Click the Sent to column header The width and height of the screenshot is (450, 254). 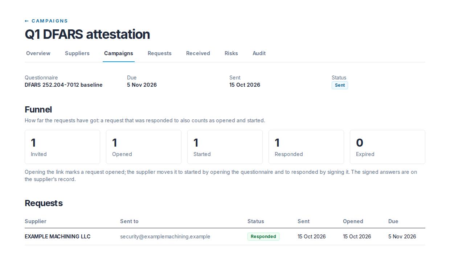click(129, 221)
